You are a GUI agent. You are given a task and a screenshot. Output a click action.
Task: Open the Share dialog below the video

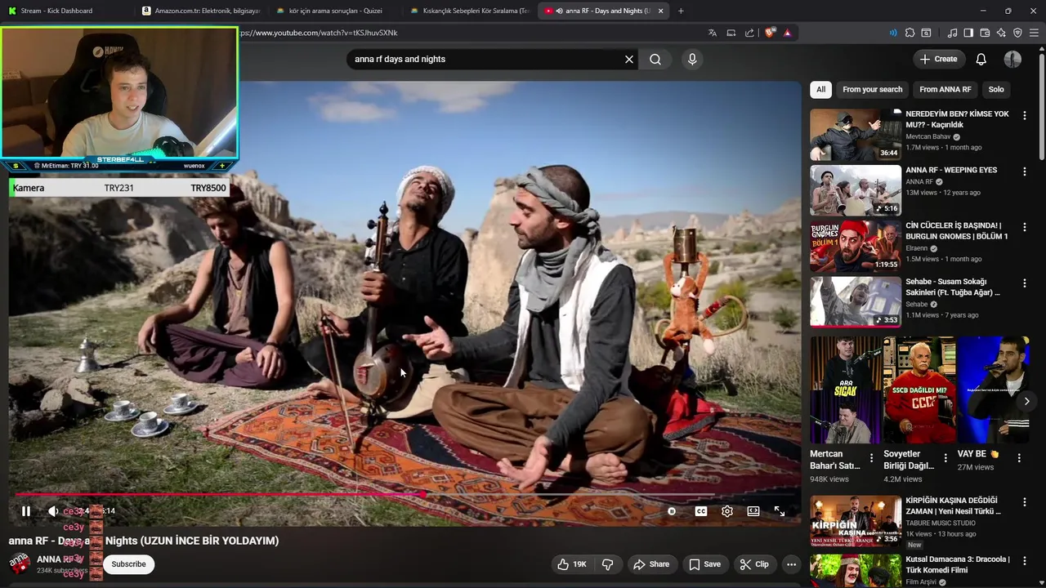pyautogui.click(x=651, y=564)
